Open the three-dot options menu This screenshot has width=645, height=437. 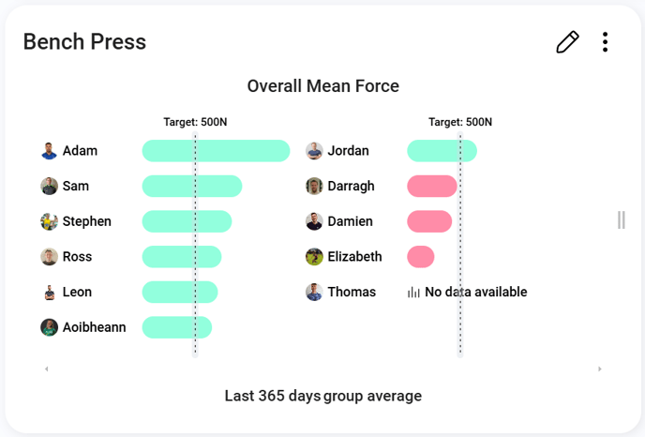pos(606,42)
